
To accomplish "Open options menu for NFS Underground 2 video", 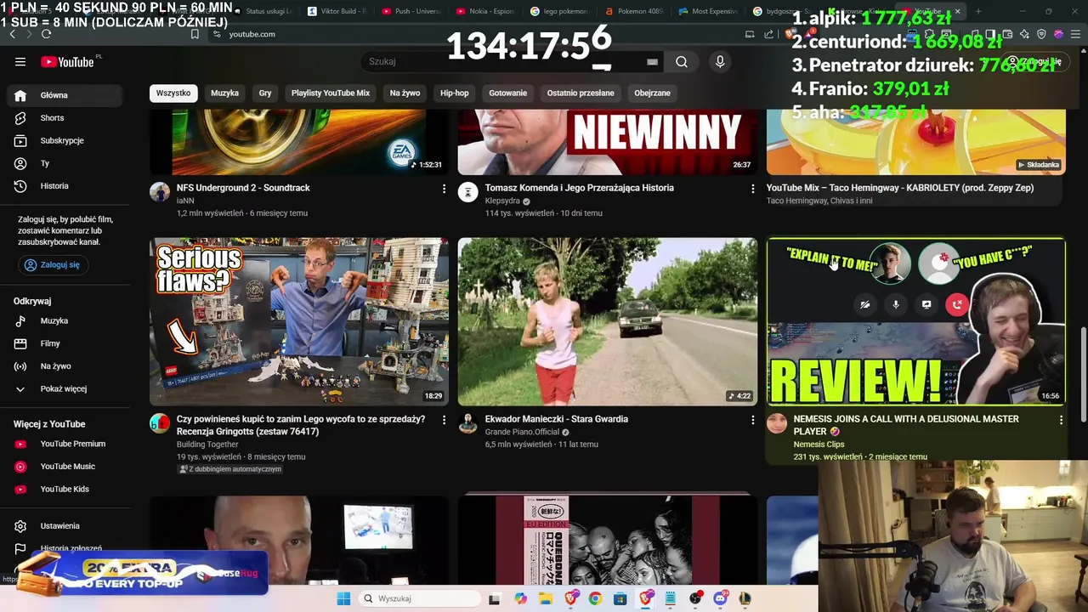I will (444, 189).
